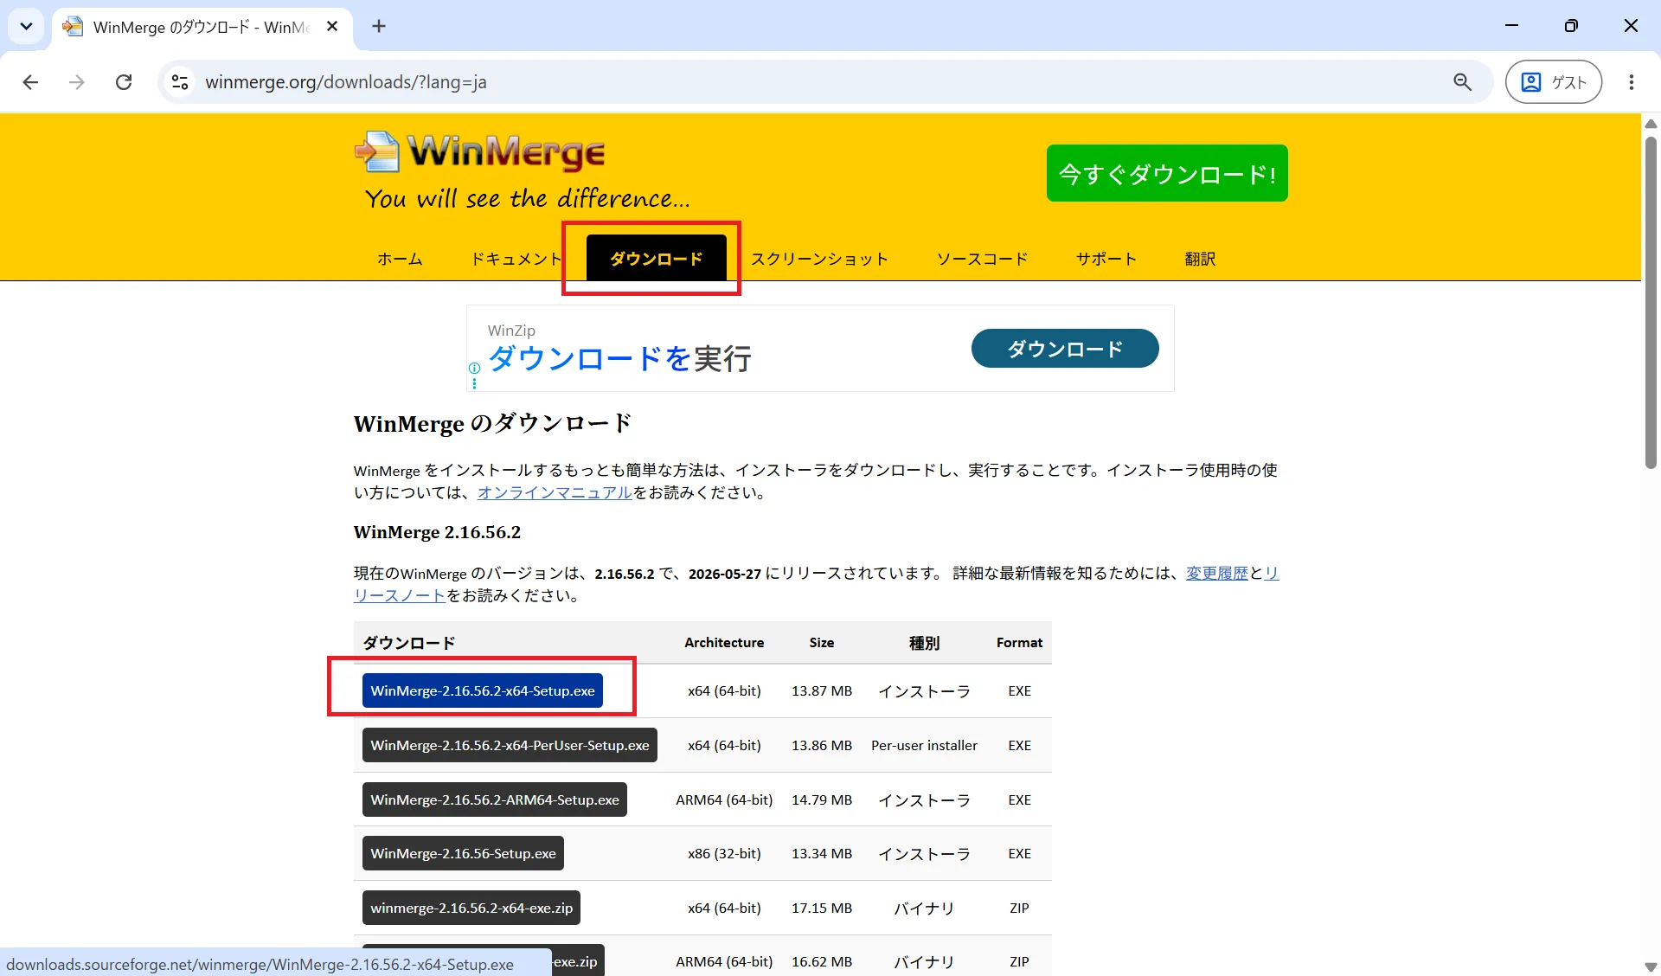Close the WinMerge download tab

pos(332,27)
